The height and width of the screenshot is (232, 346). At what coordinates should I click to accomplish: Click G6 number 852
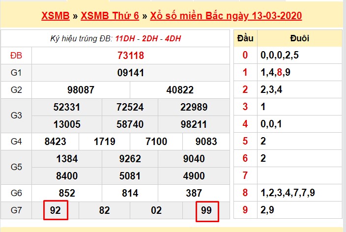click(67, 193)
